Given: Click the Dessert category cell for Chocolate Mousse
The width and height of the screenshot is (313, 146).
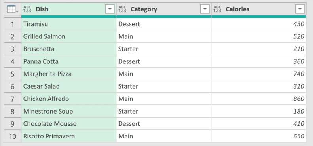Looking at the screenshot, I should (x=164, y=124).
